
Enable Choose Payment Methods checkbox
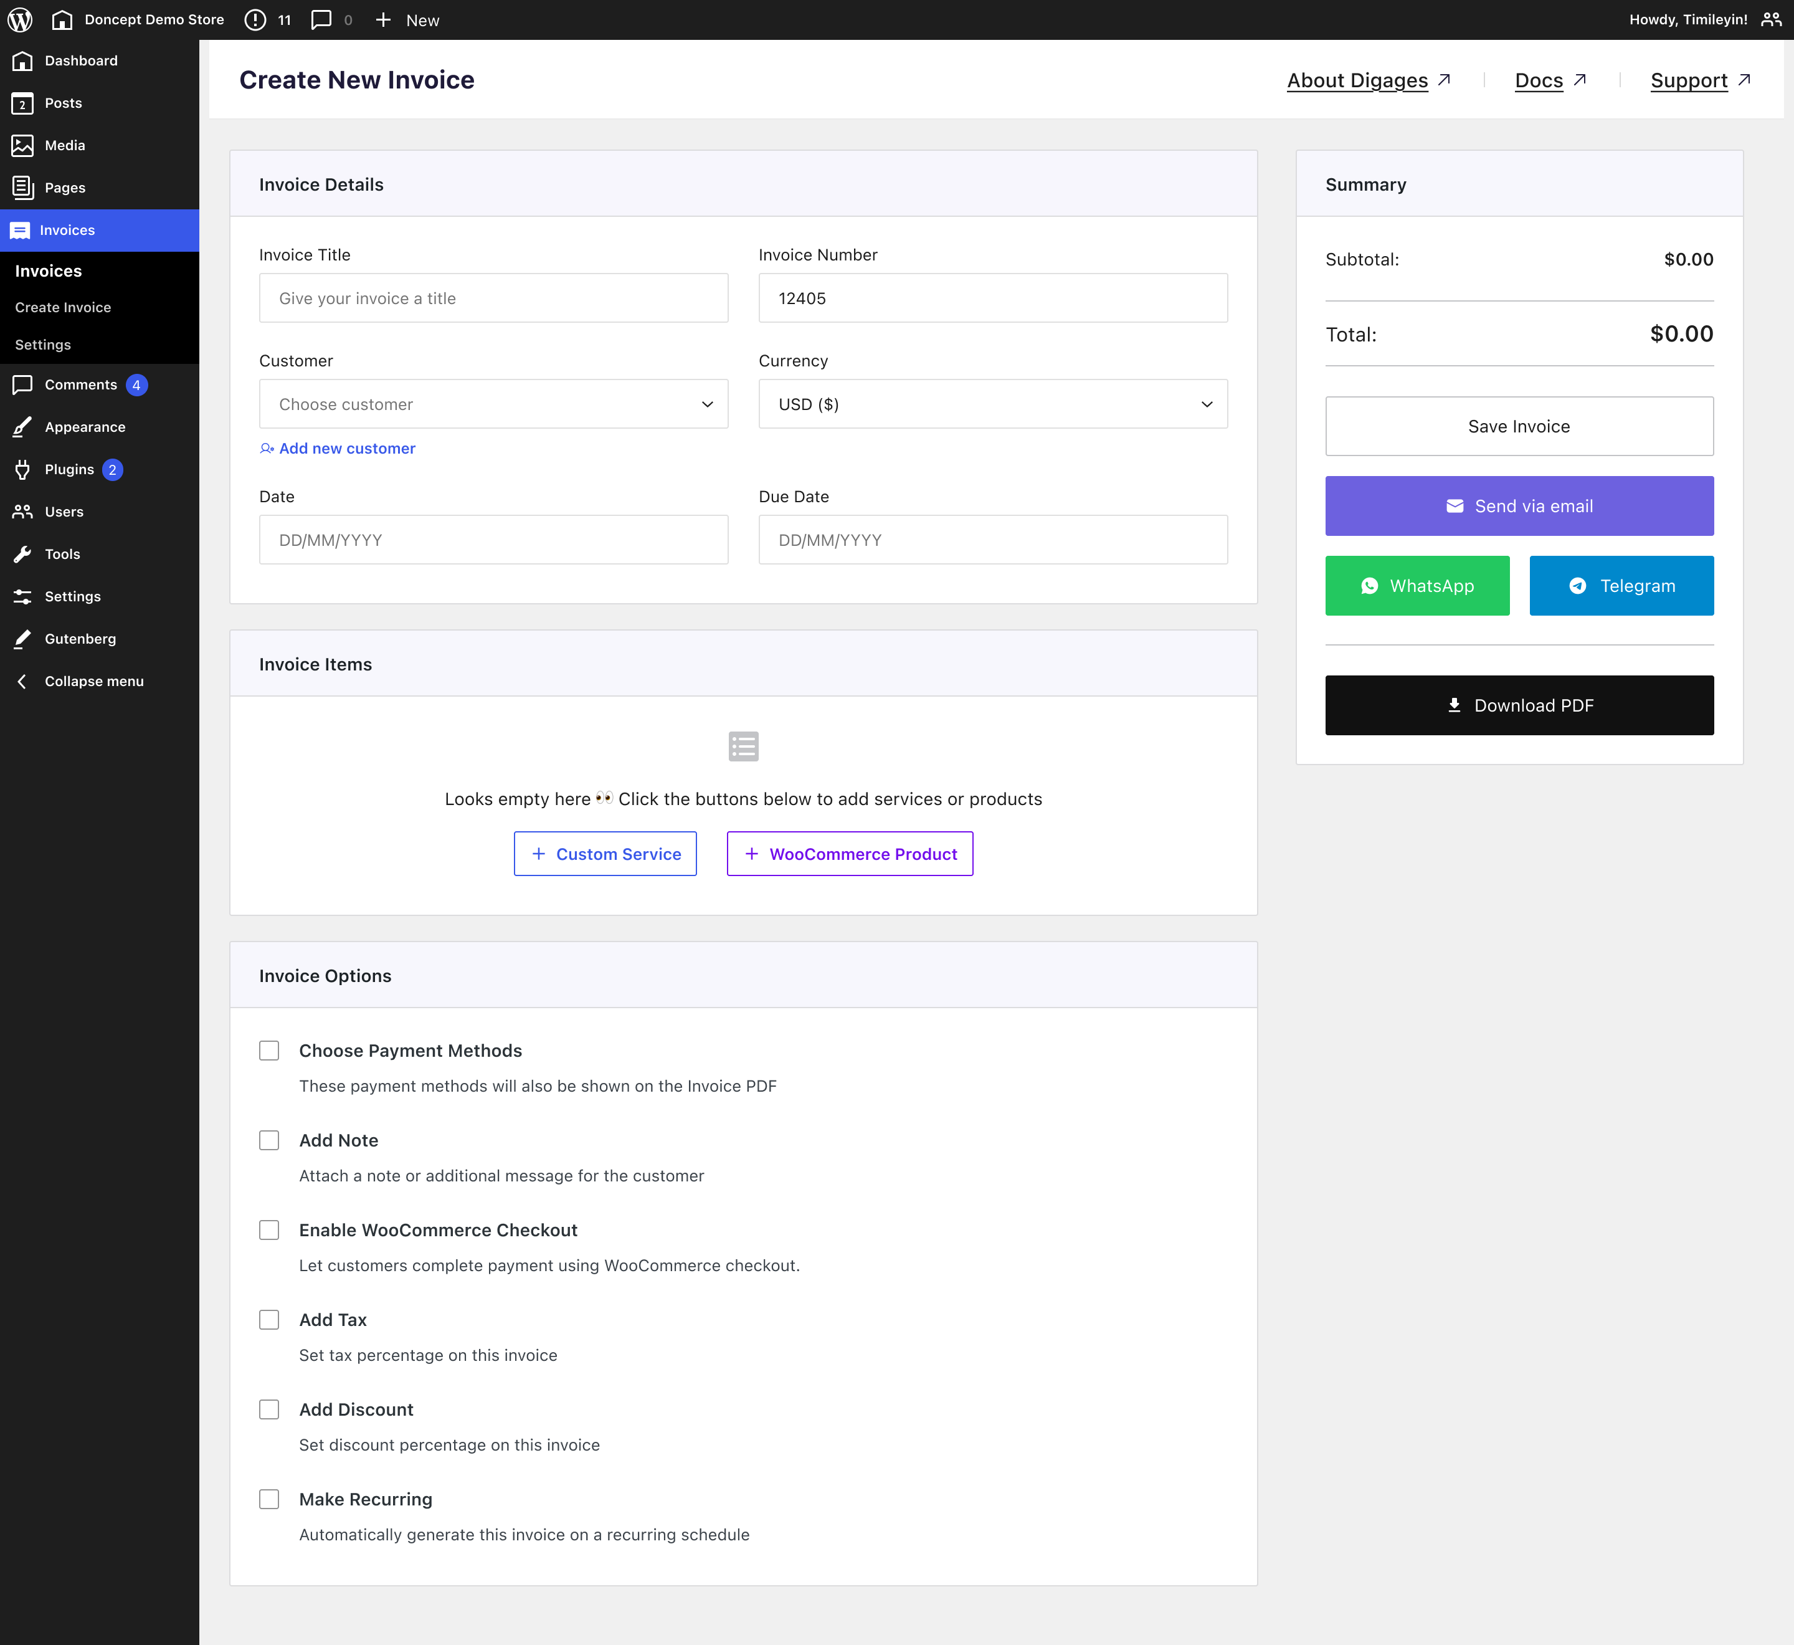pos(268,1051)
